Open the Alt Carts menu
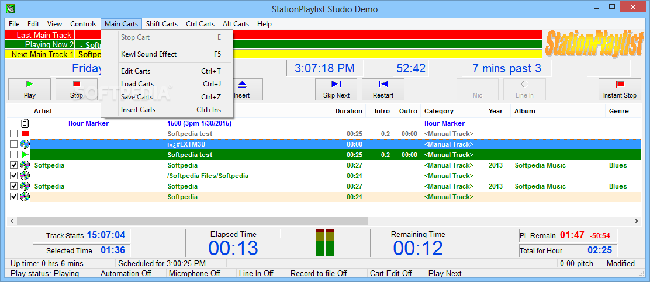Viewport: 650px width, 282px height. coord(236,23)
